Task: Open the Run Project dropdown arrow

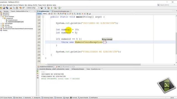Action: (53, 8)
